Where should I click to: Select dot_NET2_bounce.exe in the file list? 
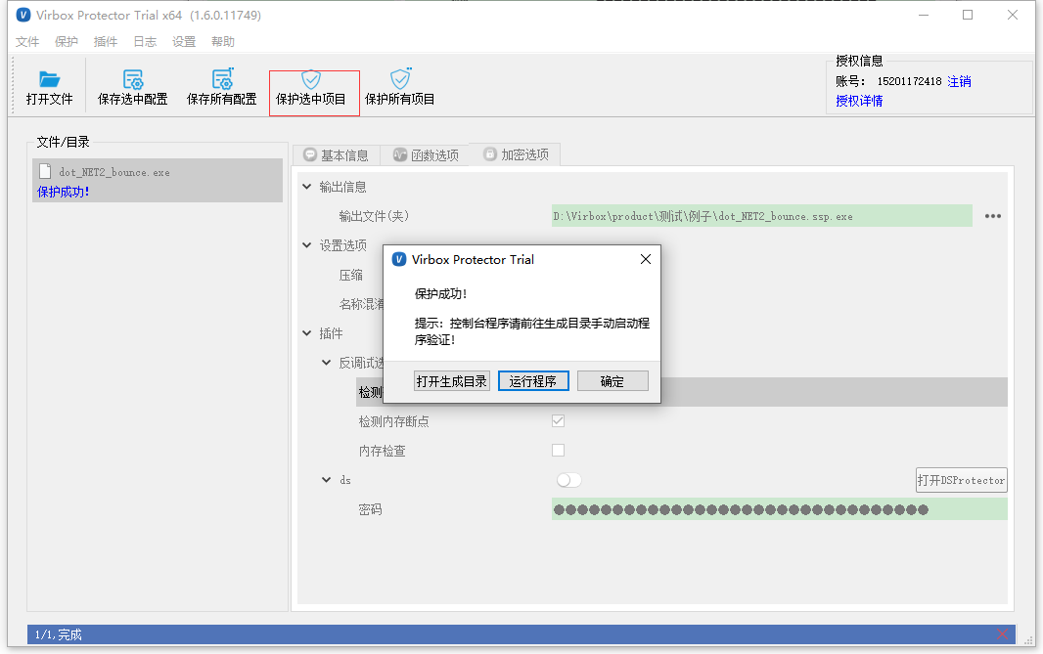coord(158,180)
